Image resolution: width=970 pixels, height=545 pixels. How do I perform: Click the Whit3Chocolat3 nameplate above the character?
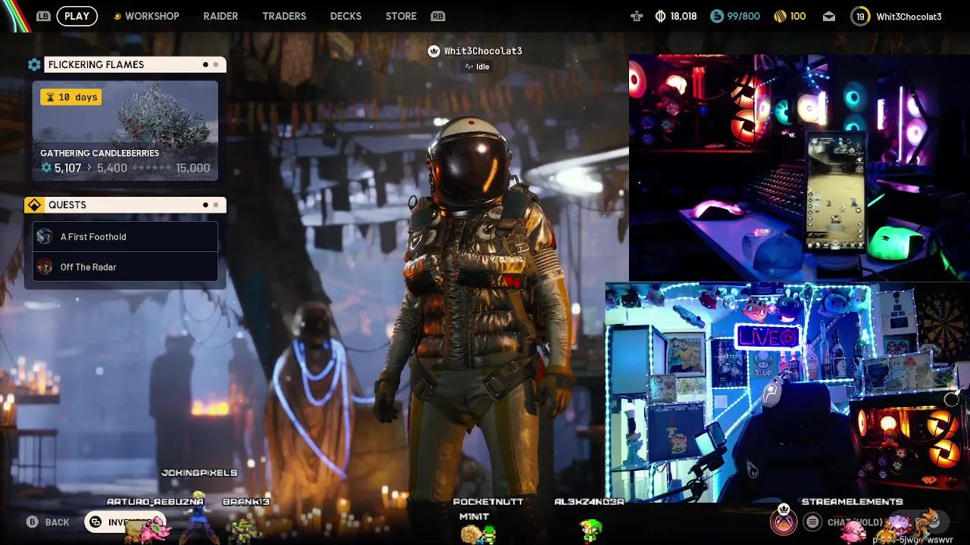[x=483, y=51]
